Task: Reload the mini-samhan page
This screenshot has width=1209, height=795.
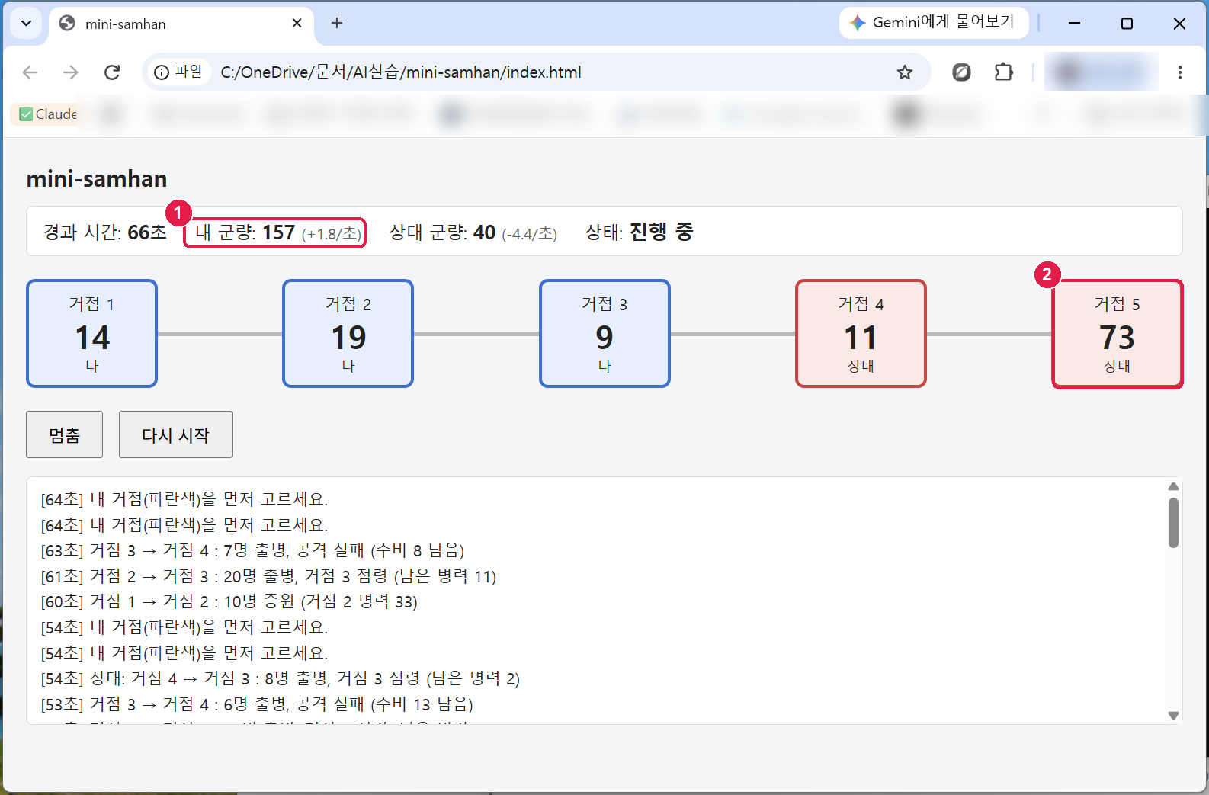Action: pos(112,72)
